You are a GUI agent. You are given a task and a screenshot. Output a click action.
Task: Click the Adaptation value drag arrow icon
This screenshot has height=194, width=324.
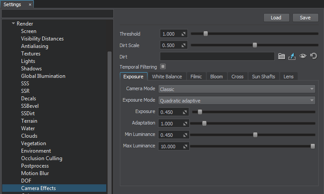pos(185,124)
